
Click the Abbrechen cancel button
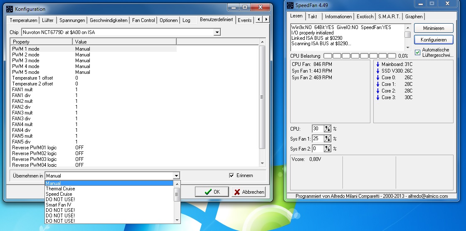tap(249, 192)
